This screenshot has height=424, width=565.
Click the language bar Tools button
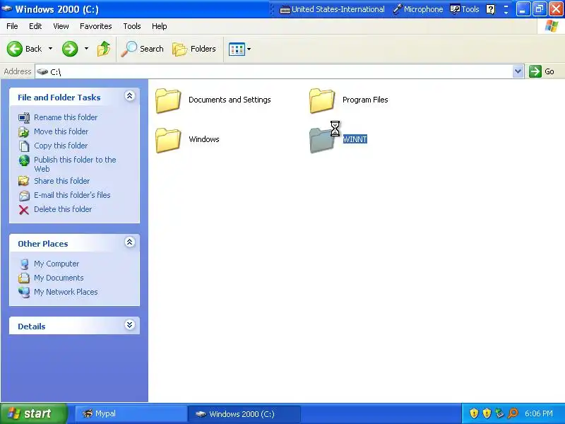[x=465, y=9]
